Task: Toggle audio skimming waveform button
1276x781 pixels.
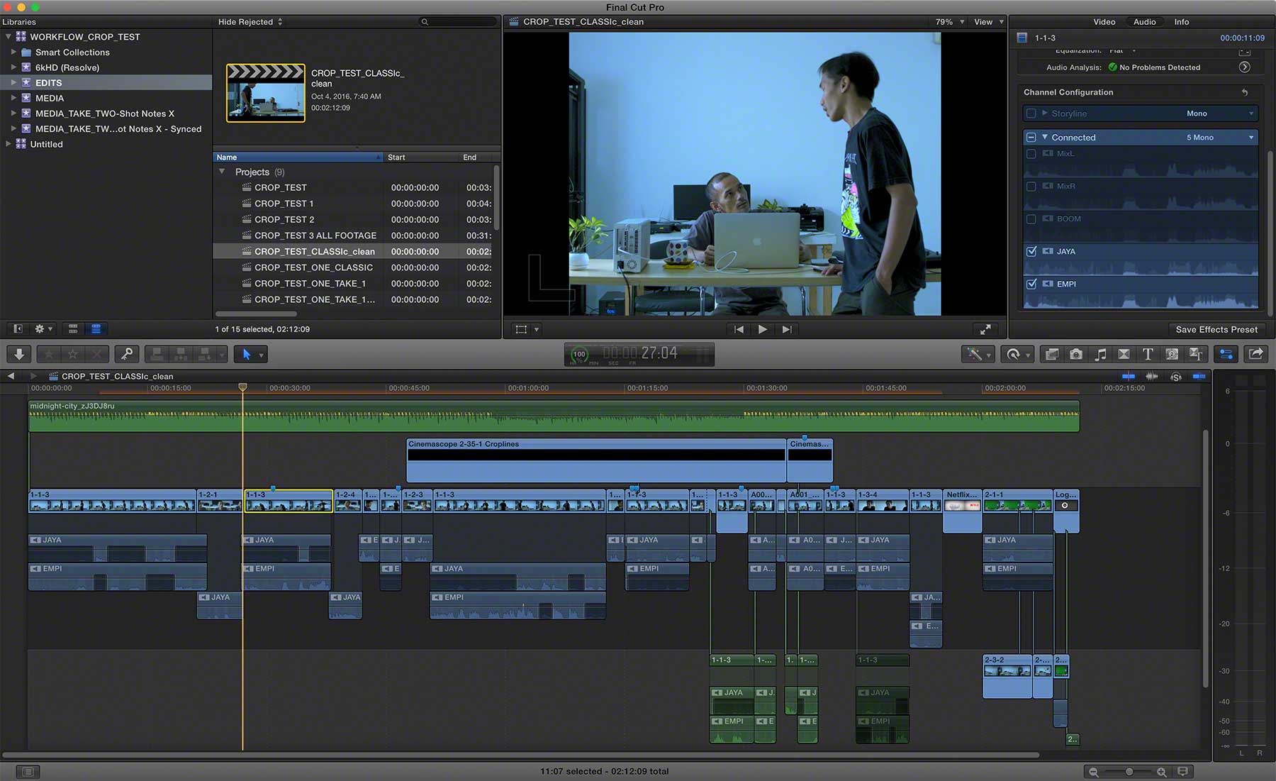Action: (1152, 376)
